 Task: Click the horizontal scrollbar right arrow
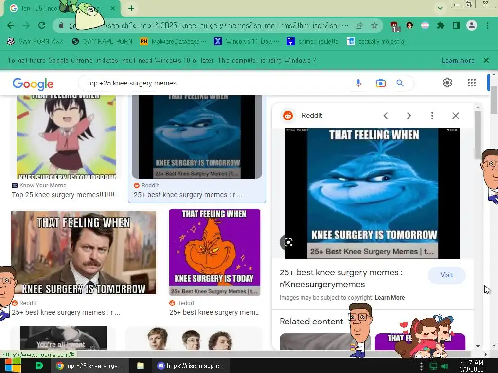point(486,354)
